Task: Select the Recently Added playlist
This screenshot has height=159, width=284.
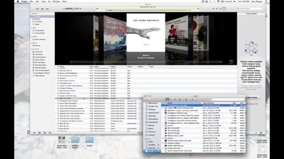Action: coord(40,65)
